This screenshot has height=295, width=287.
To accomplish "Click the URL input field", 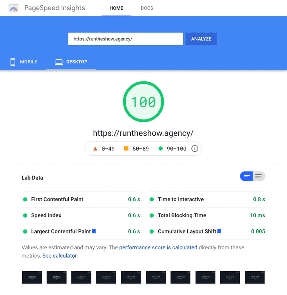I will tap(125, 39).
